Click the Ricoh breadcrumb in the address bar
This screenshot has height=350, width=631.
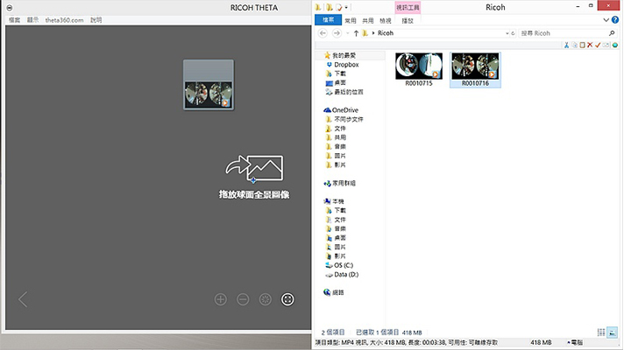(x=386, y=33)
